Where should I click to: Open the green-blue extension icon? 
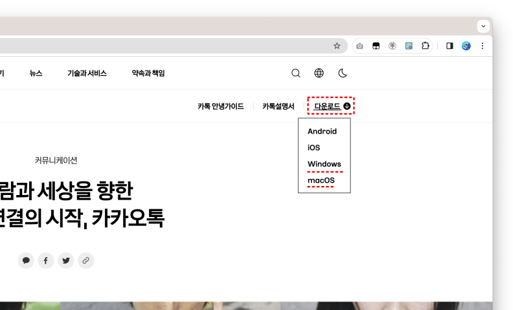coord(409,46)
